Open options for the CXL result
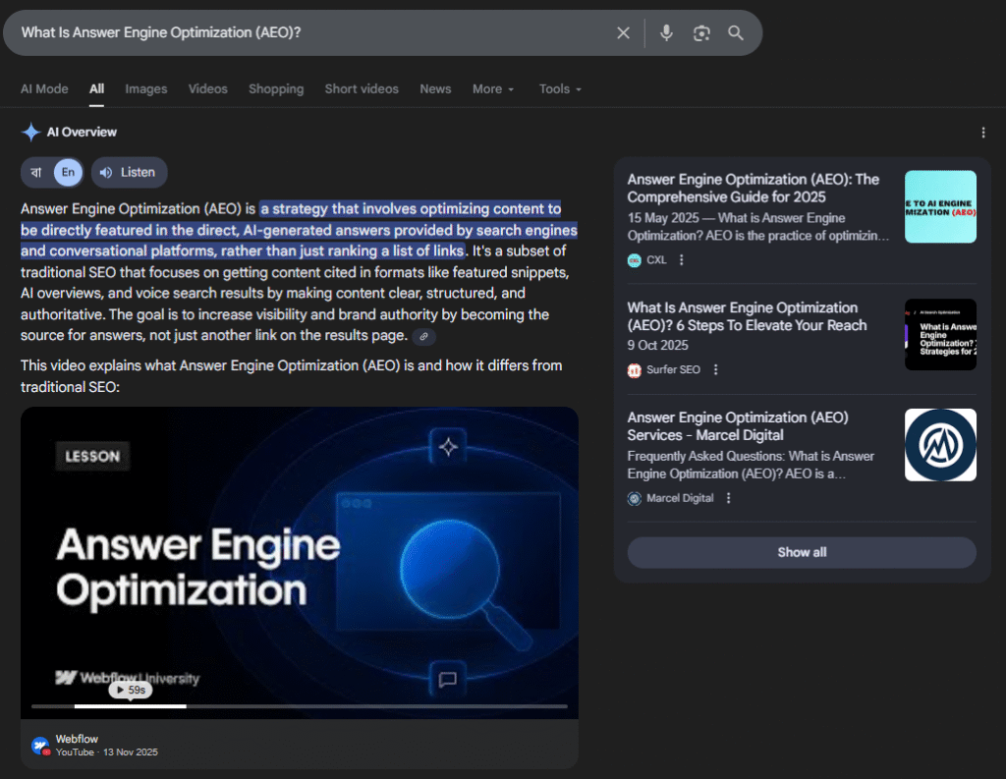 [x=682, y=260]
